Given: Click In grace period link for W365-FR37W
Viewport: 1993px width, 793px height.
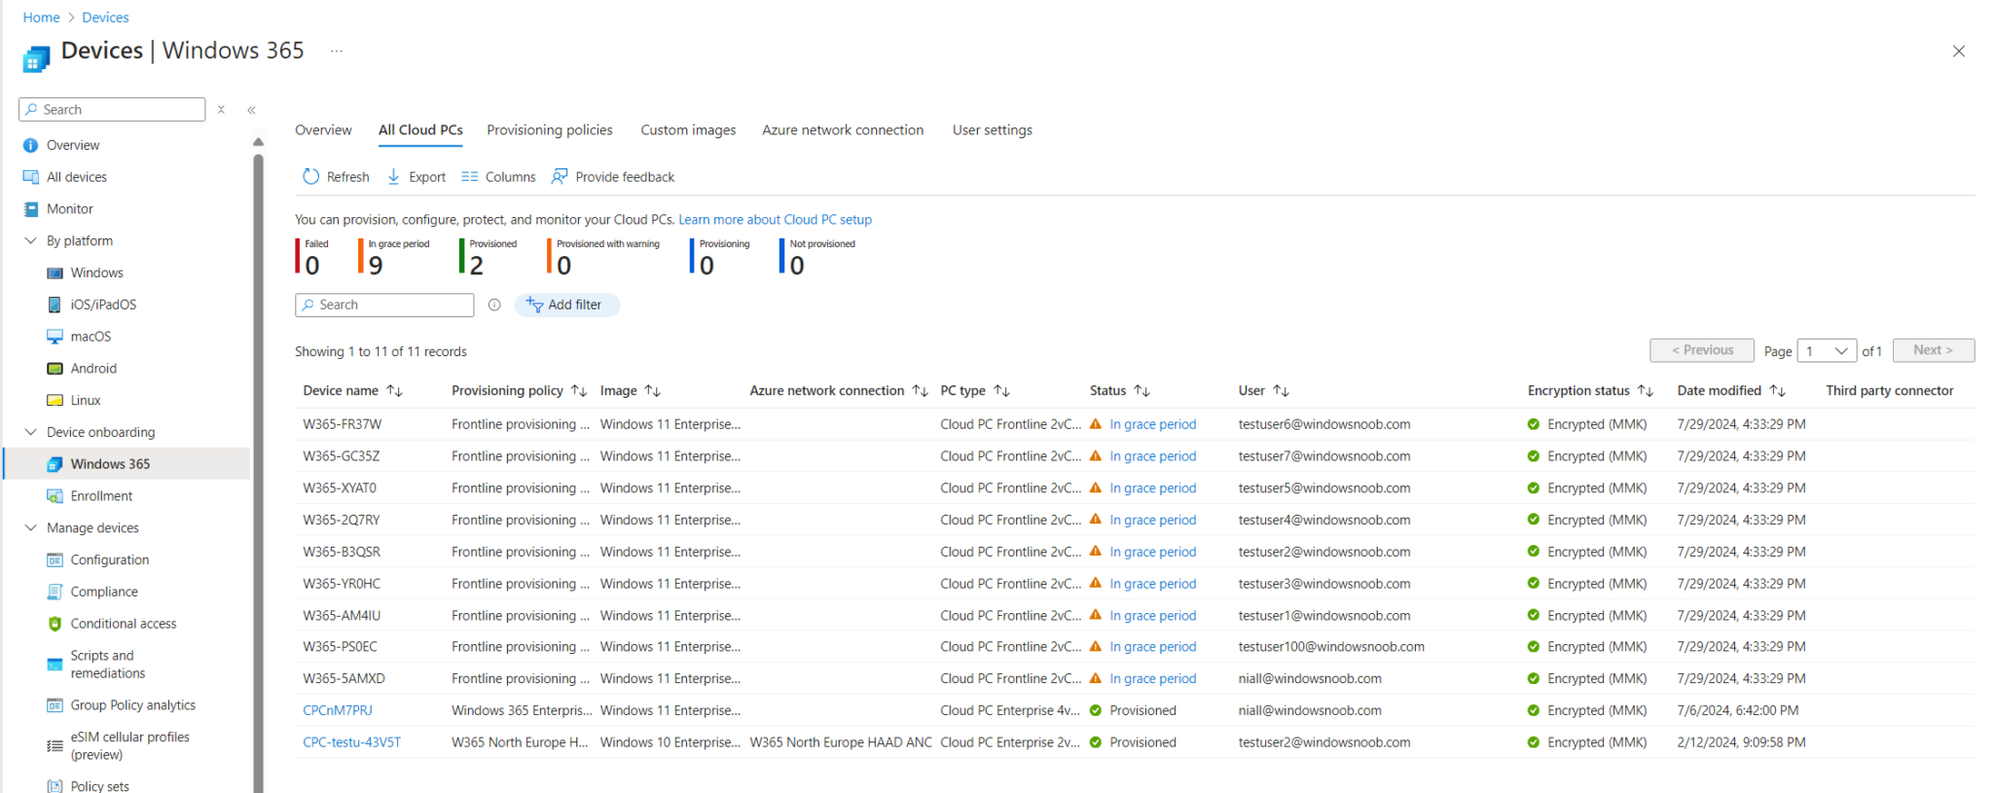Looking at the screenshot, I should tap(1153, 424).
